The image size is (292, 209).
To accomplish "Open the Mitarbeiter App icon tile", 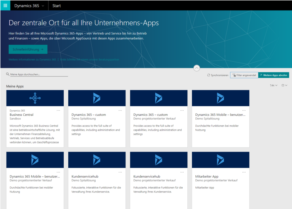I will pyautogui.click(x=221, y=160).
